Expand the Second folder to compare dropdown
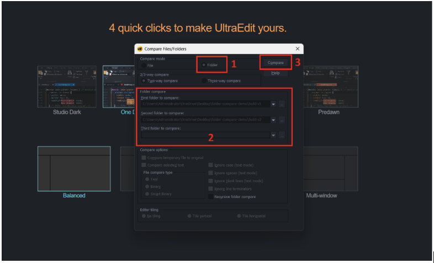Image resolution: width=434 pixels, height=263 pixels. pos(273,120)
